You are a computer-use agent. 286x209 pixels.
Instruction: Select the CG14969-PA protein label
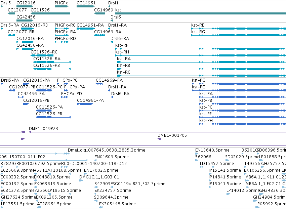click(x=109, y=80)
